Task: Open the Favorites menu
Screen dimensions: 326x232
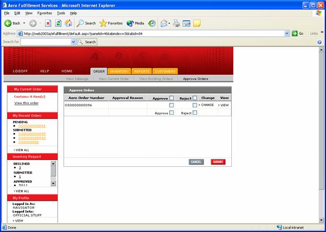Action: pyautogui.click(x=44, y=13)
